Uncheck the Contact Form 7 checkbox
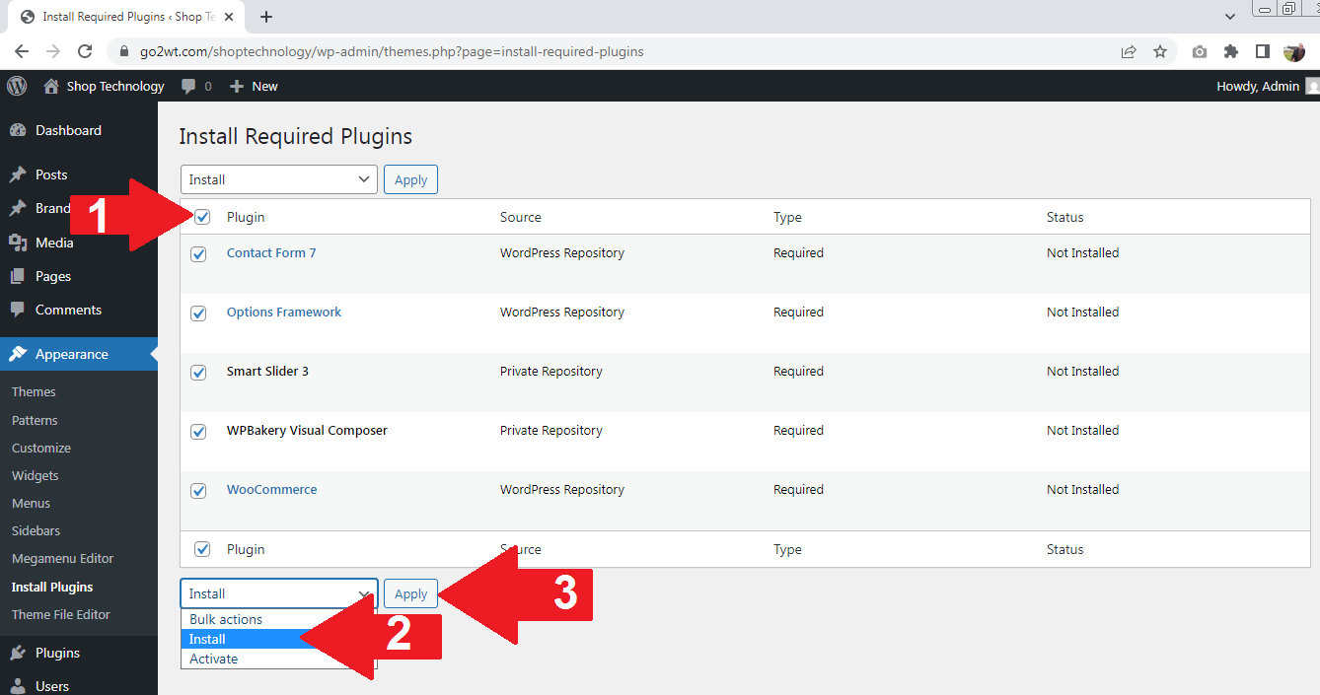Screen dimensions: 1320x695 point(198,254)
